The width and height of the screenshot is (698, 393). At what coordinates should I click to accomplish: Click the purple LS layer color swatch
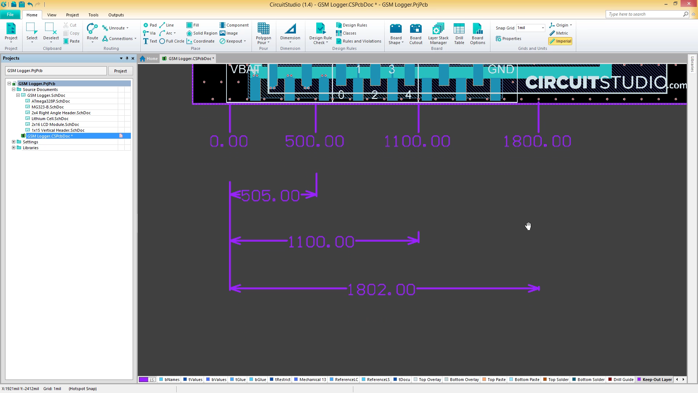point(144,379)
